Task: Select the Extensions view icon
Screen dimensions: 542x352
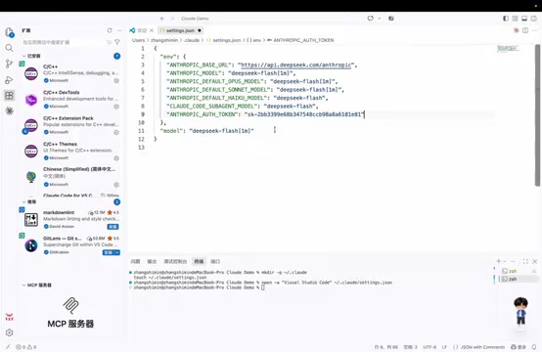Action: (x=10, y=96)
